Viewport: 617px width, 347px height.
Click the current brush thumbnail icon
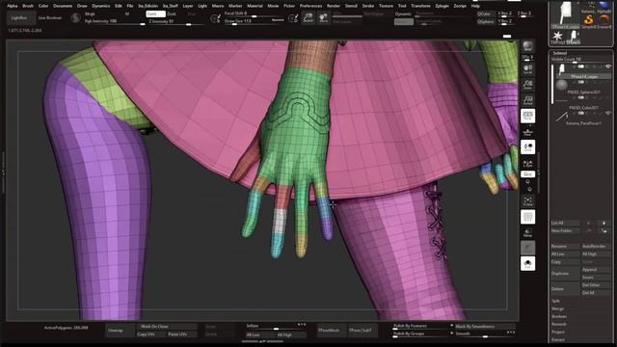tap(75, 17)
